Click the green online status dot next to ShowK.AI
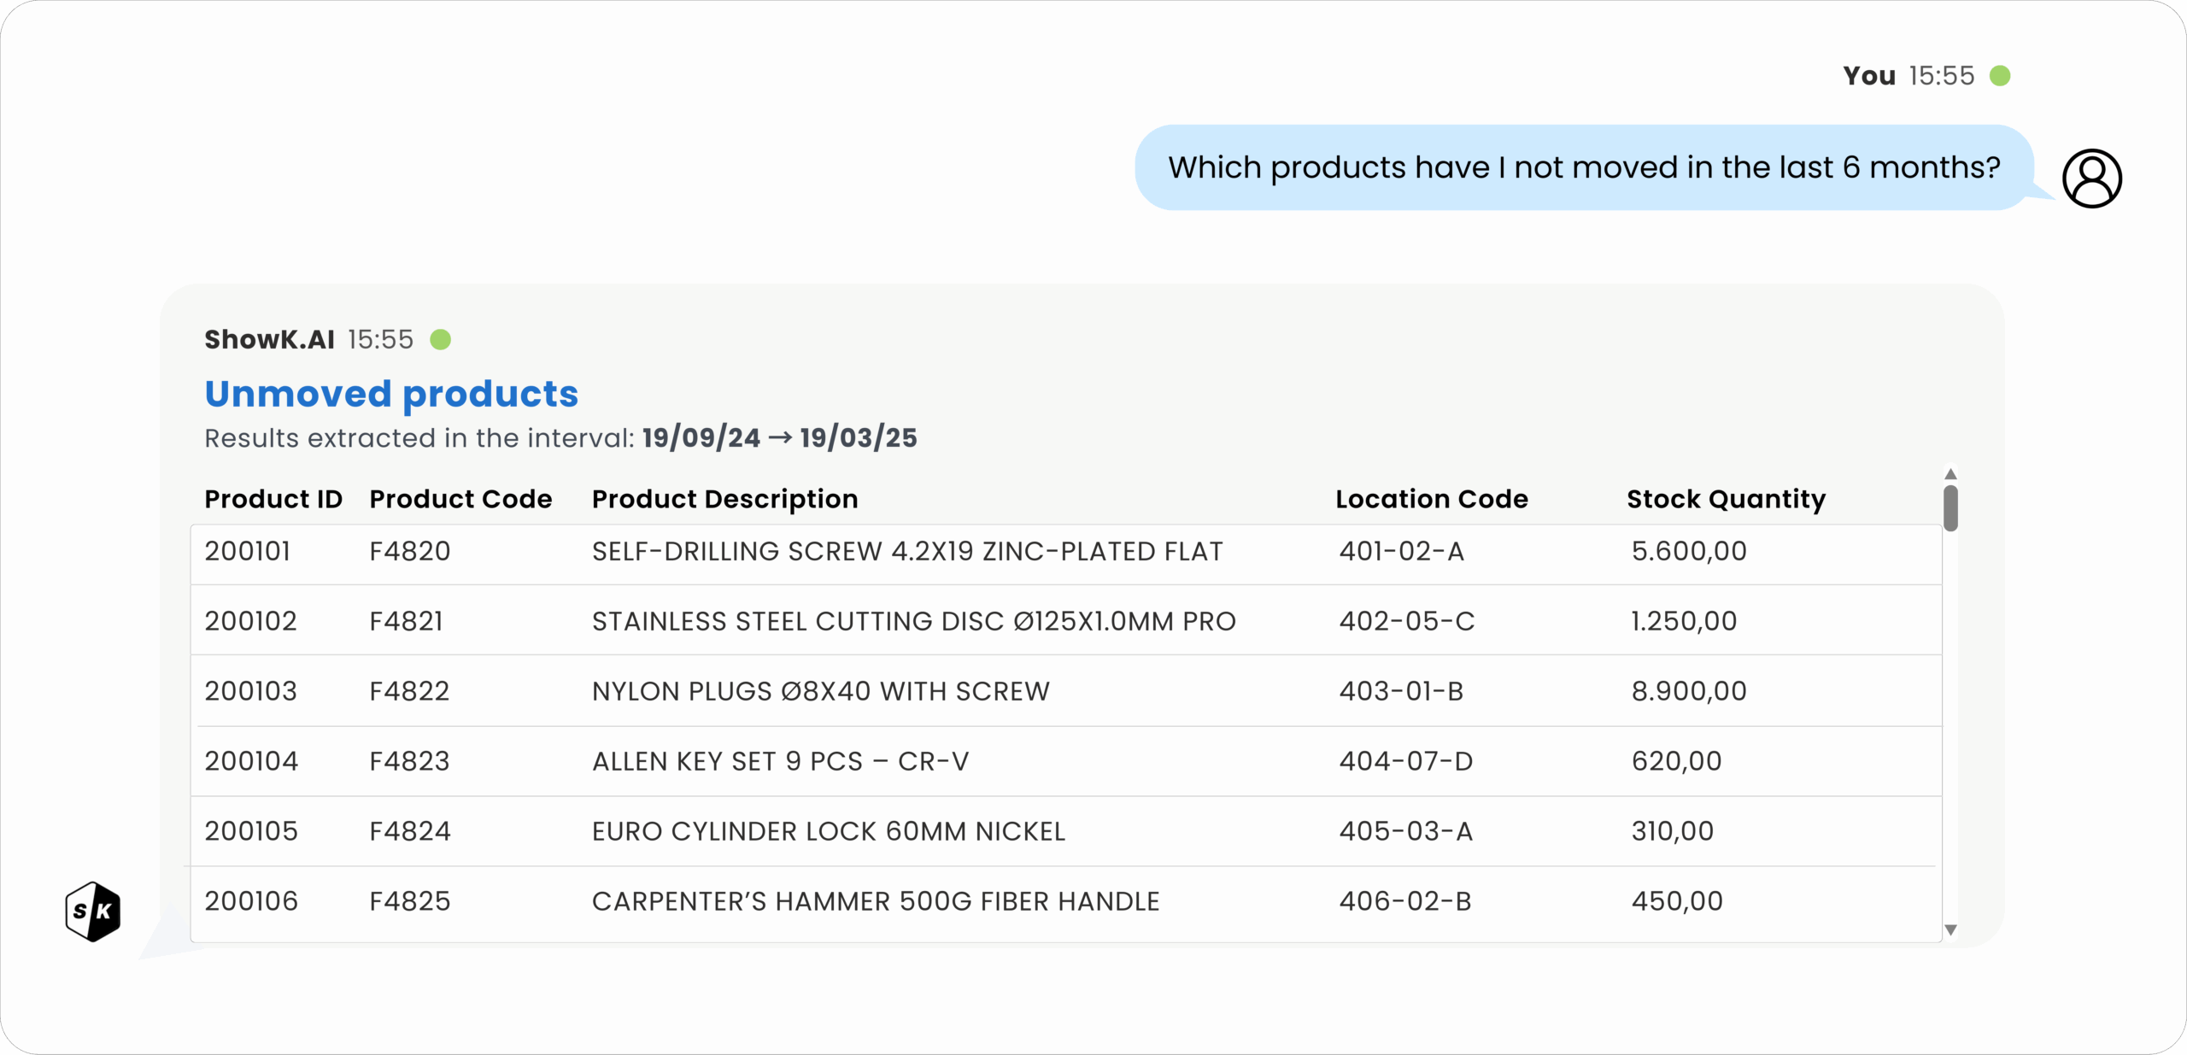 coord(442,339)
